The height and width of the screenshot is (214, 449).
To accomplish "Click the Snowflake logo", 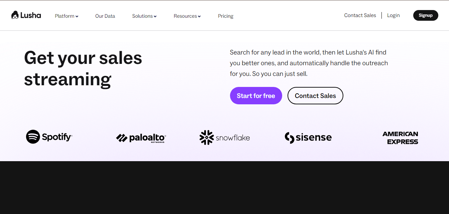I will pos(225,137).
